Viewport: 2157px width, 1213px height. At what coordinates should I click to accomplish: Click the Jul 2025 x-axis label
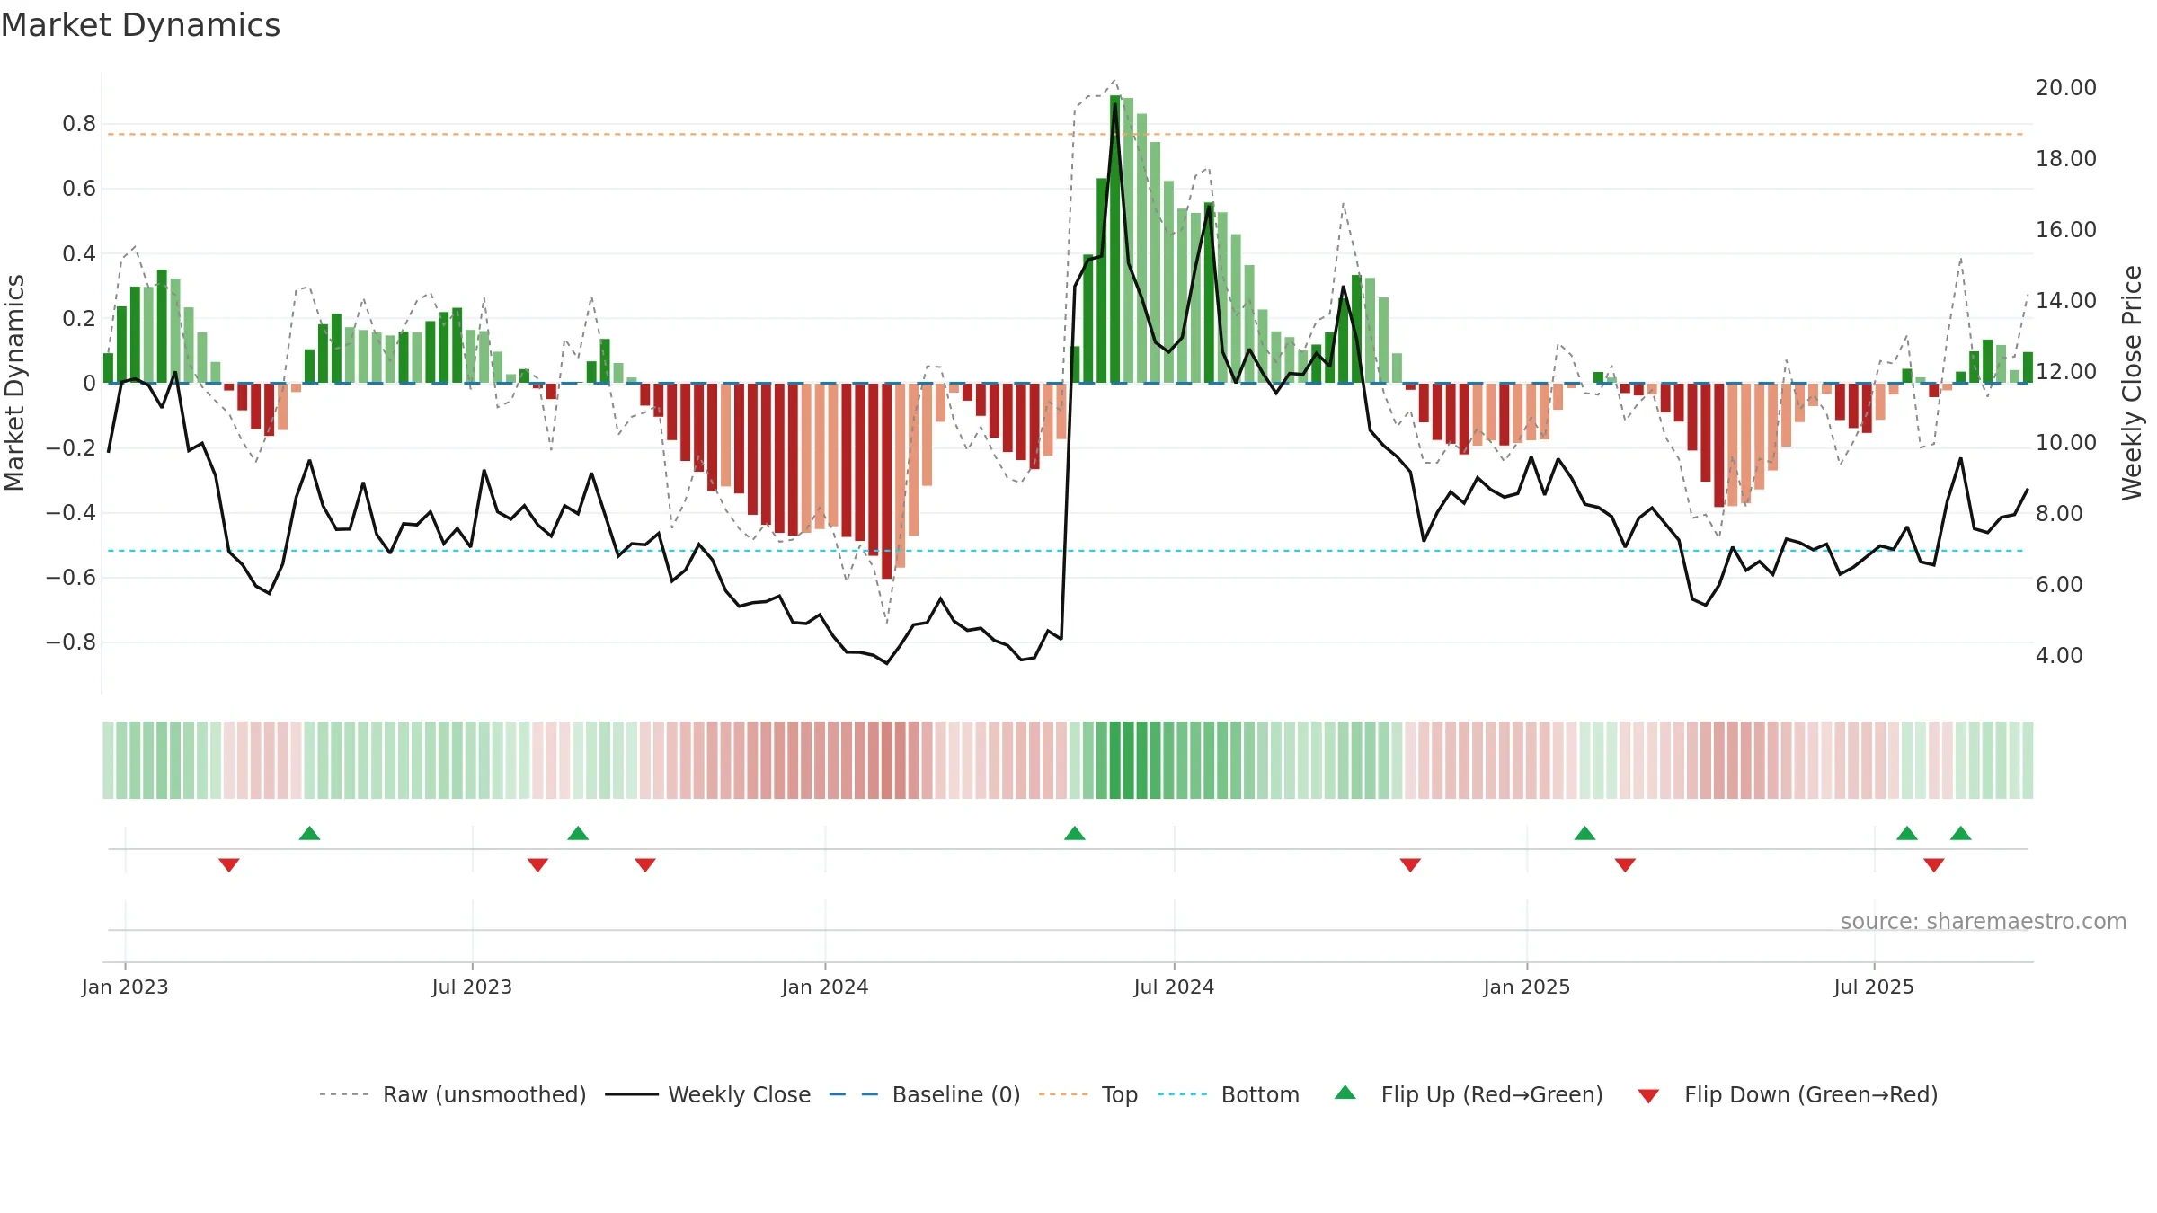click(x=1874, y=987)
